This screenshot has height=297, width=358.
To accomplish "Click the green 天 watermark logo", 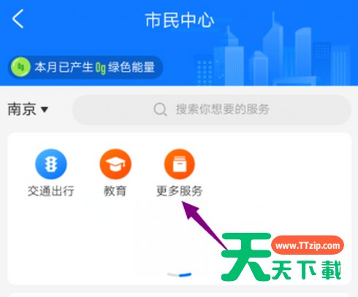I will [245, 257].
